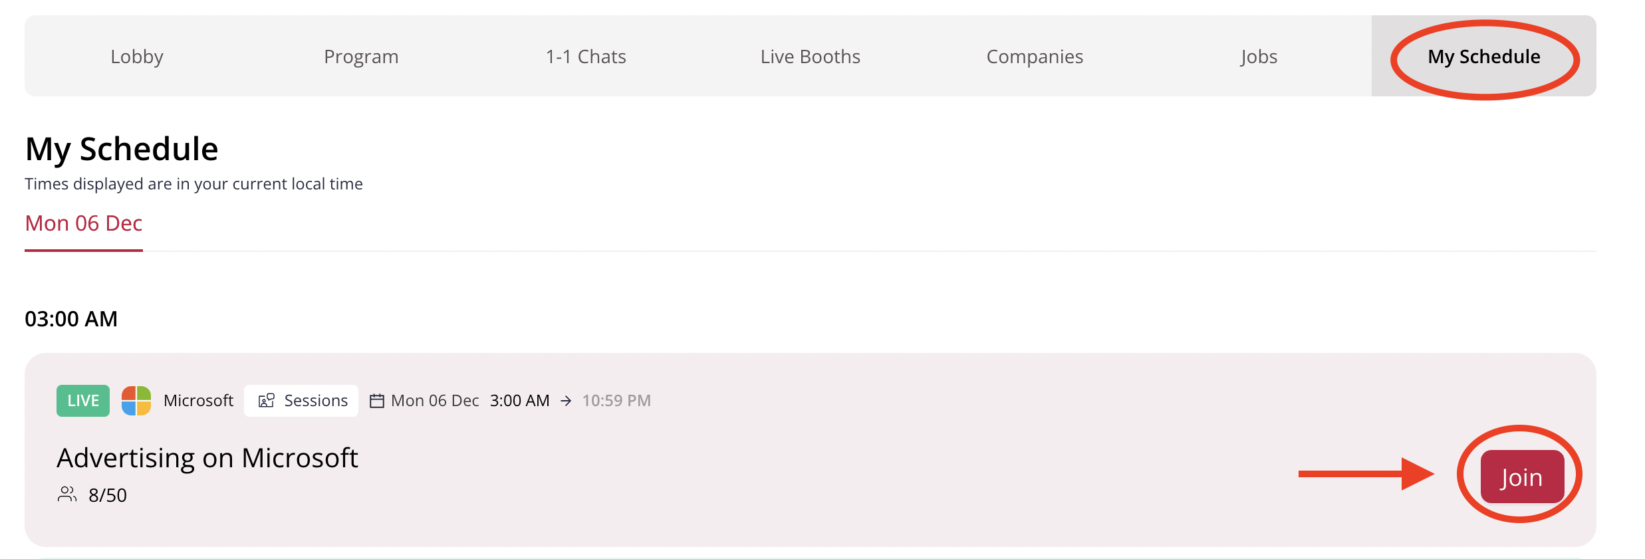The width and height of the screenshot is (1645, 559).
Task: Join the Advertising on Microsoft session
Action: point(1522,477)
